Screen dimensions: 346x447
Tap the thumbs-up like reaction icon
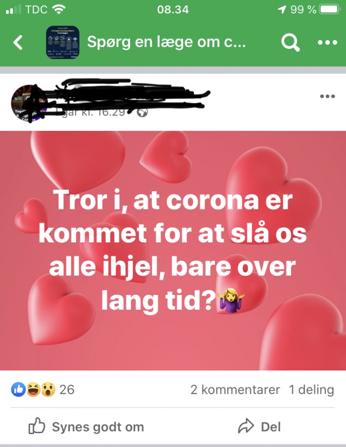coord(18,389)
